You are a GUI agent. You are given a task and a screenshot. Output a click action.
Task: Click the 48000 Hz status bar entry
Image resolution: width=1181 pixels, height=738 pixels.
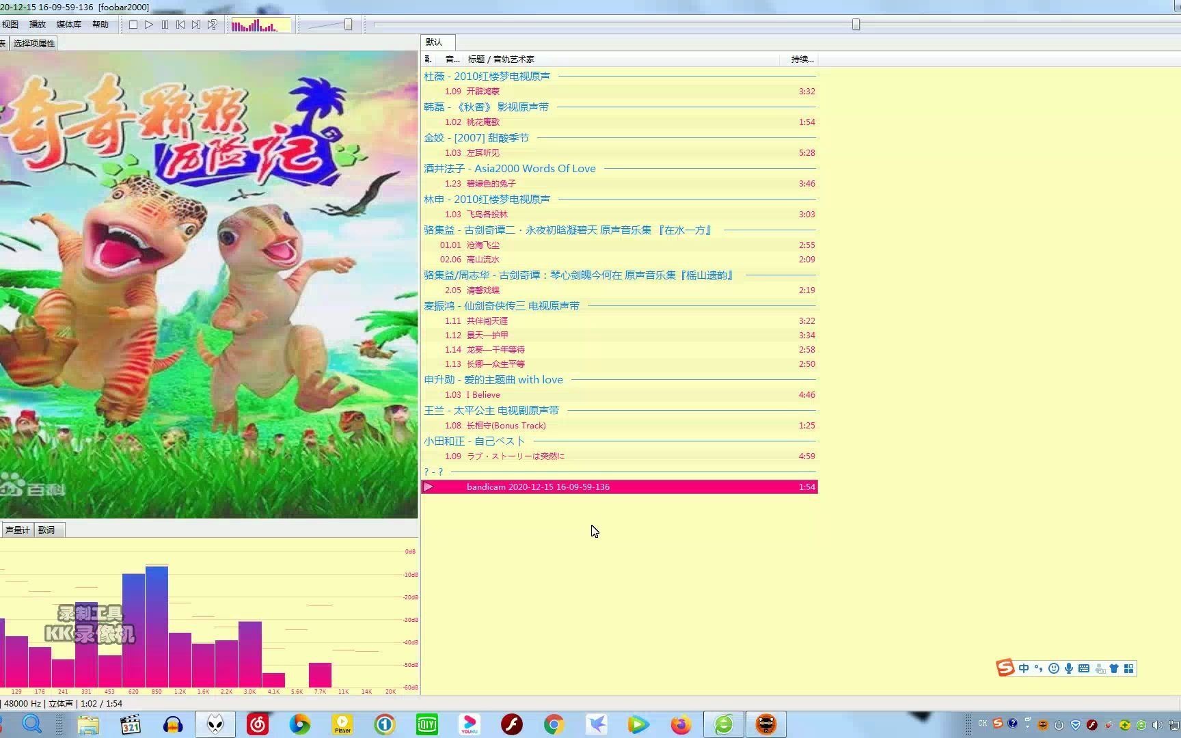point(22,703)
